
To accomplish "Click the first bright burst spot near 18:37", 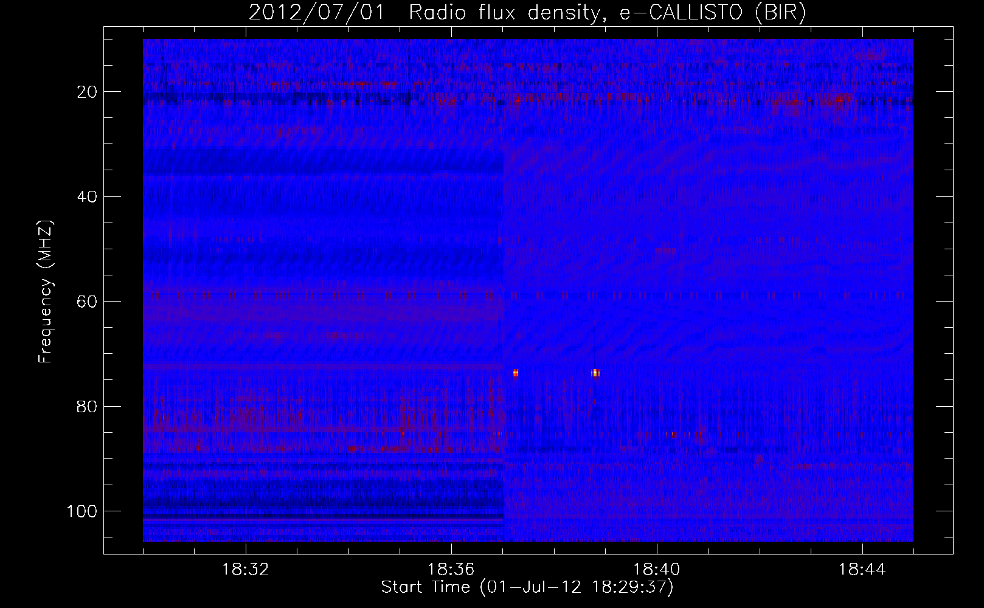I will (x=516, y=373).
